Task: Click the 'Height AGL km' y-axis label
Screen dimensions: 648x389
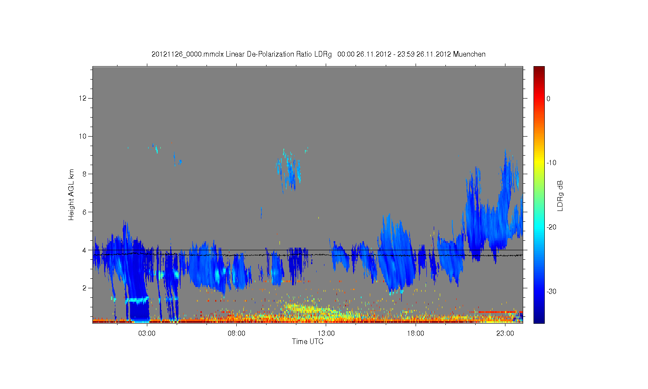Action: (71, 194)
